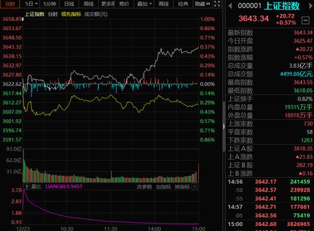This screenshot has width=314, height=231.
Task: Collapse the right panel via side handle arrow
Action: tap(224, 126)
